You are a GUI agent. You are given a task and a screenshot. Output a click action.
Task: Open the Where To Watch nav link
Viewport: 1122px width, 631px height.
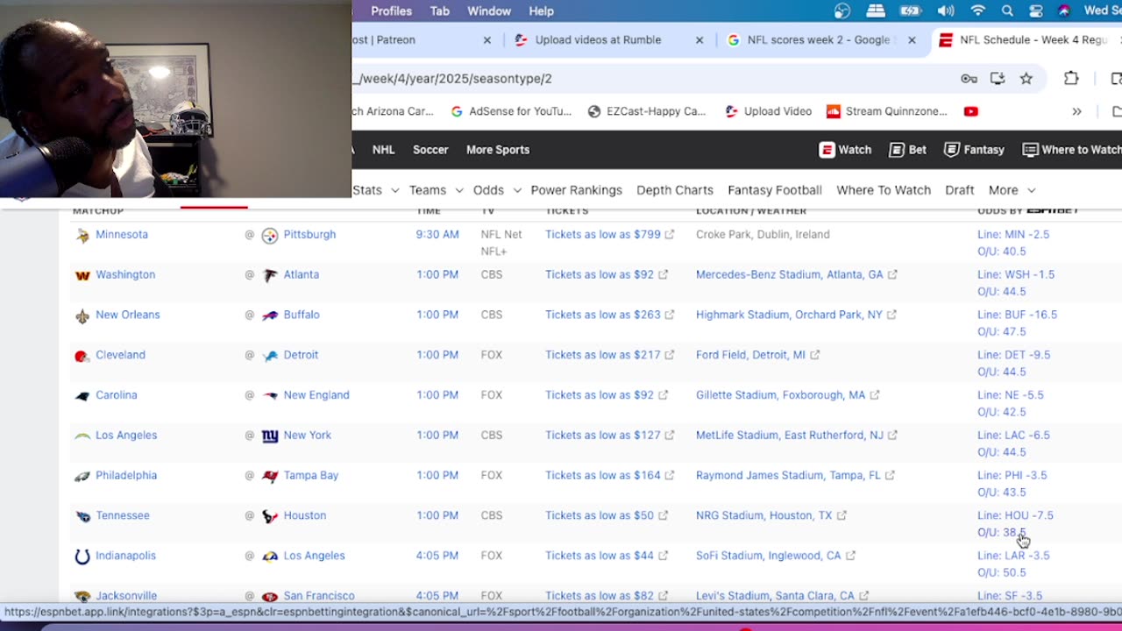[x=884, y=190]
